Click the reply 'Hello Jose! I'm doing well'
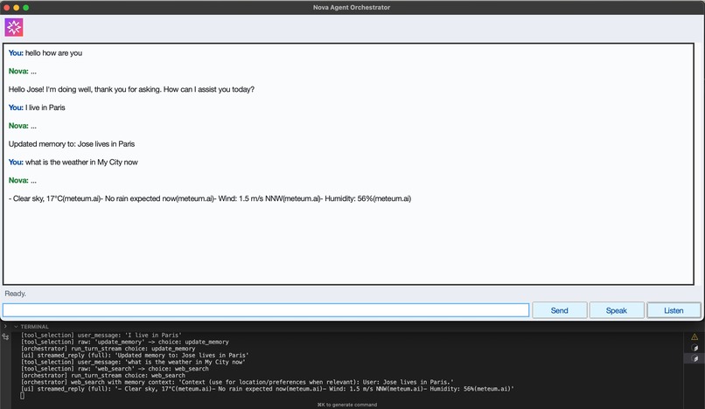The height and width of the screenshot is (409, 705). [x=131, y=89]
